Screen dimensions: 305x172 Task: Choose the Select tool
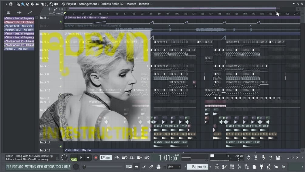[46, 4]
